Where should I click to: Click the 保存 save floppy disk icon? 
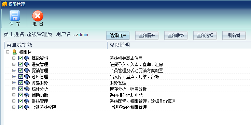point(15,15)
